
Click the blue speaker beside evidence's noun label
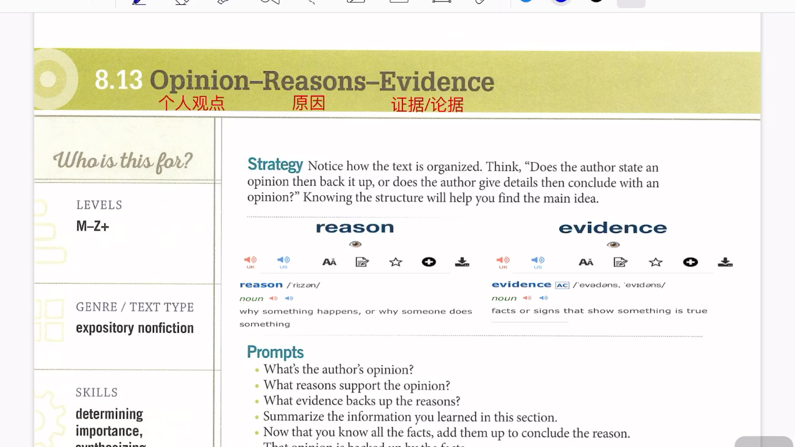pos(544,298)
